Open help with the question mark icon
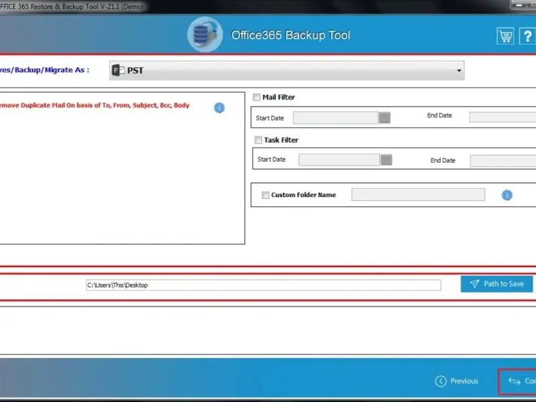Image resolution: width=536 pixels, height=402 pixels. tap(527, 36)
